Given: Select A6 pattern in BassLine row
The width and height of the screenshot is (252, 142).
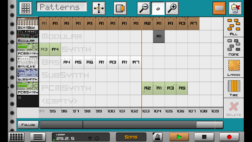Looking at the screenshot, I should tap(90, 62).
